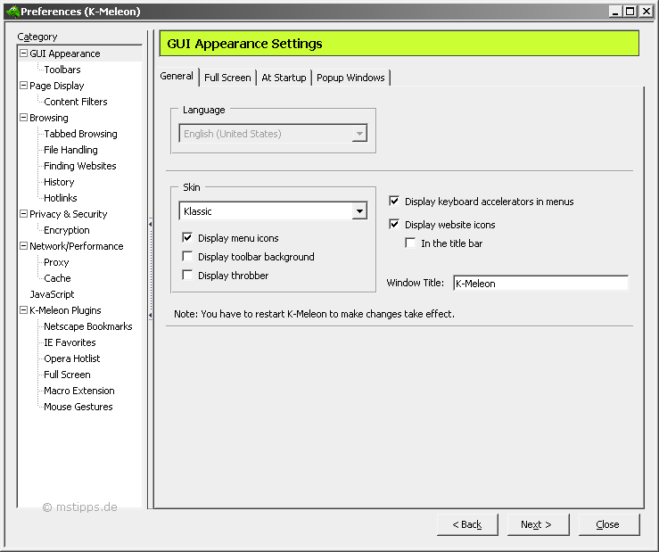Click the Window Title text field
The width and height of the screenshot is (659, 552).
coord(540,284)
